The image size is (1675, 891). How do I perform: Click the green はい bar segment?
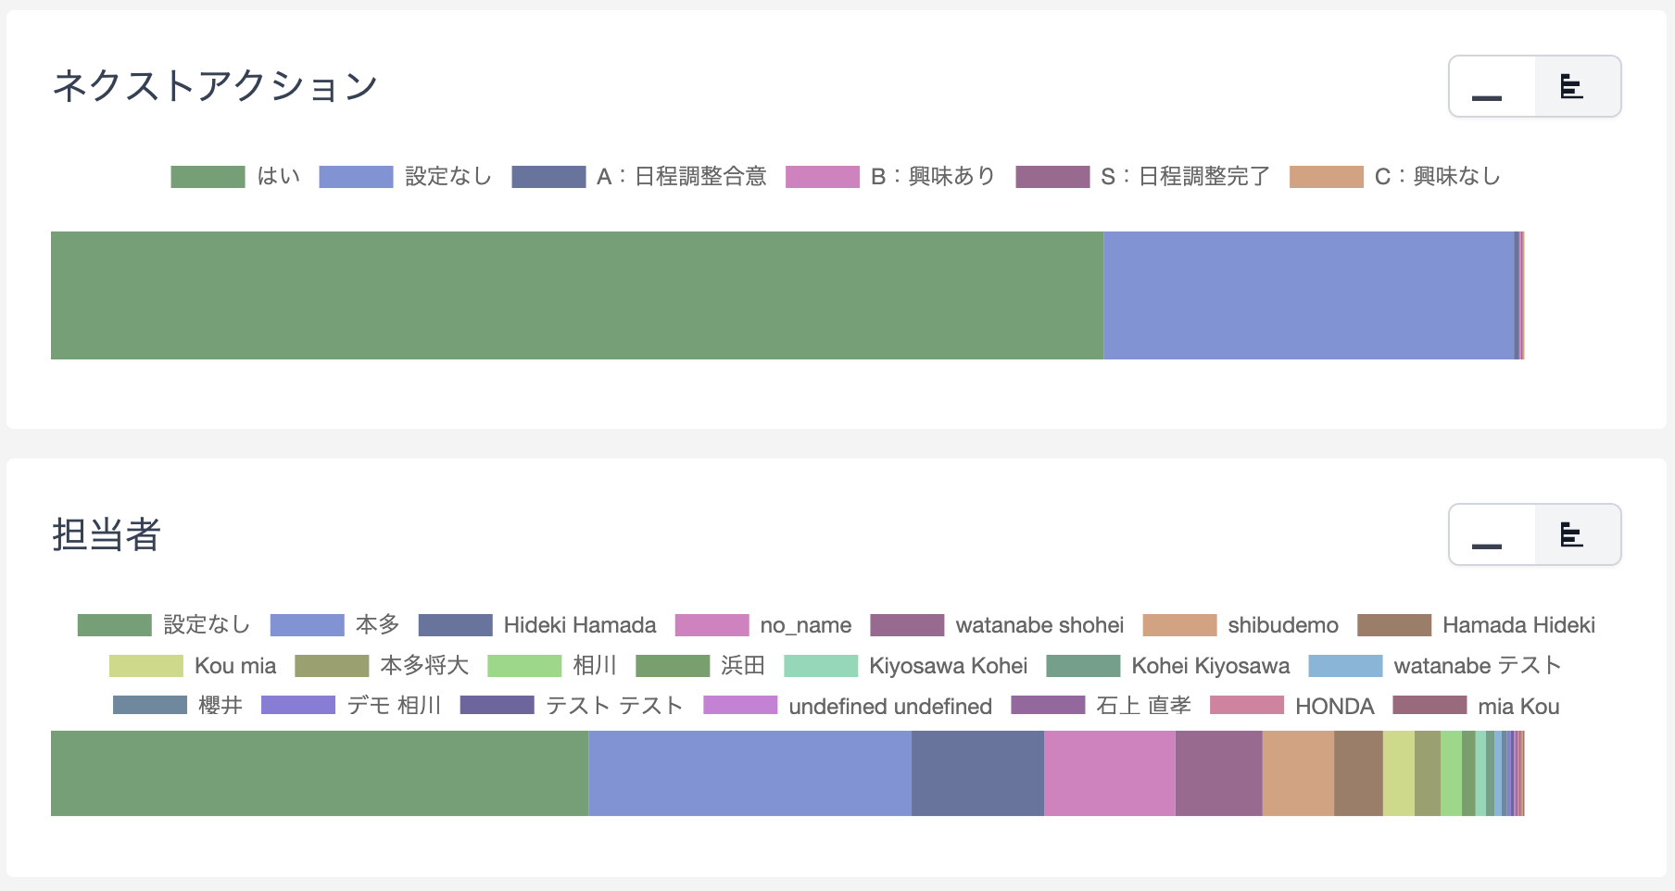coord(576,295)
